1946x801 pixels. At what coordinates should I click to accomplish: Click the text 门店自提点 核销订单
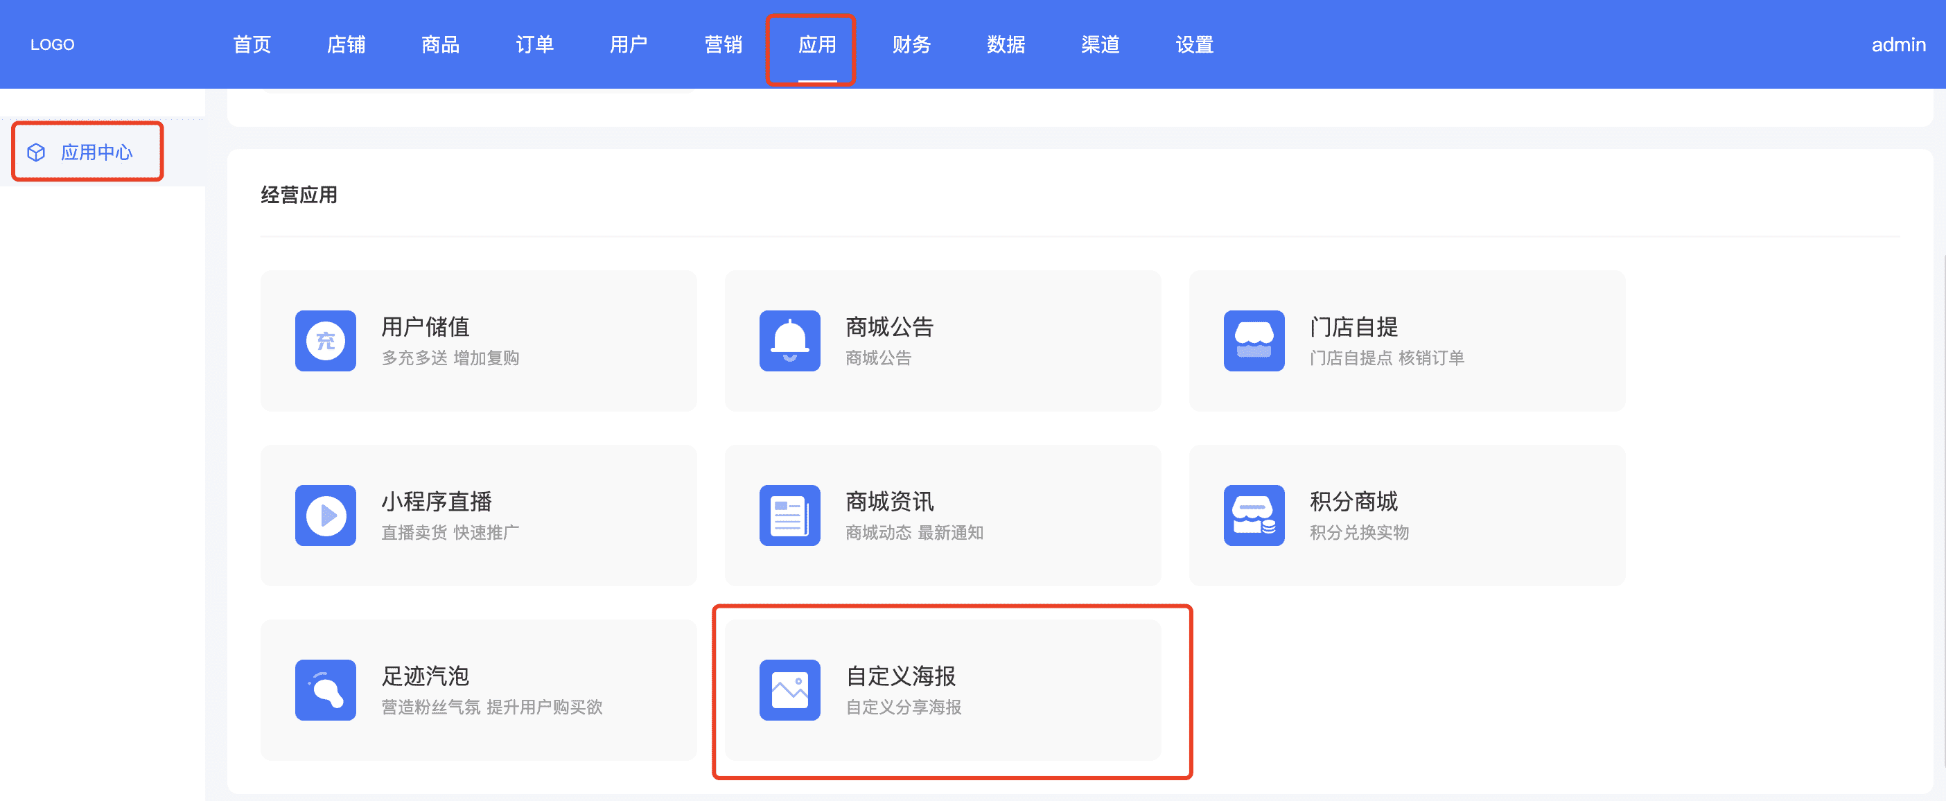pos(1387,358)
